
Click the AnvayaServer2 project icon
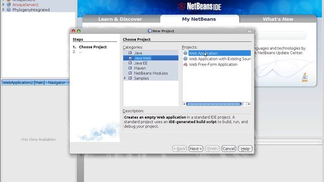[x=9, y=5]
